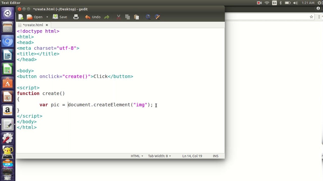This screenshot has height=181, width=323.
Task: Open Ubuntu Dash from the launcher
Action: tap(8, 13)
